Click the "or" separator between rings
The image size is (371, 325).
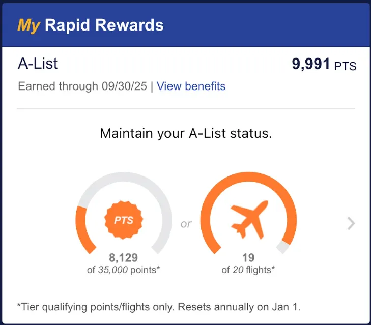[186, 224]
